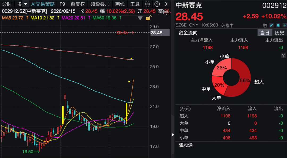
Task: Expand the gray triangle beside MA indicators
Action: coord(140,18)
